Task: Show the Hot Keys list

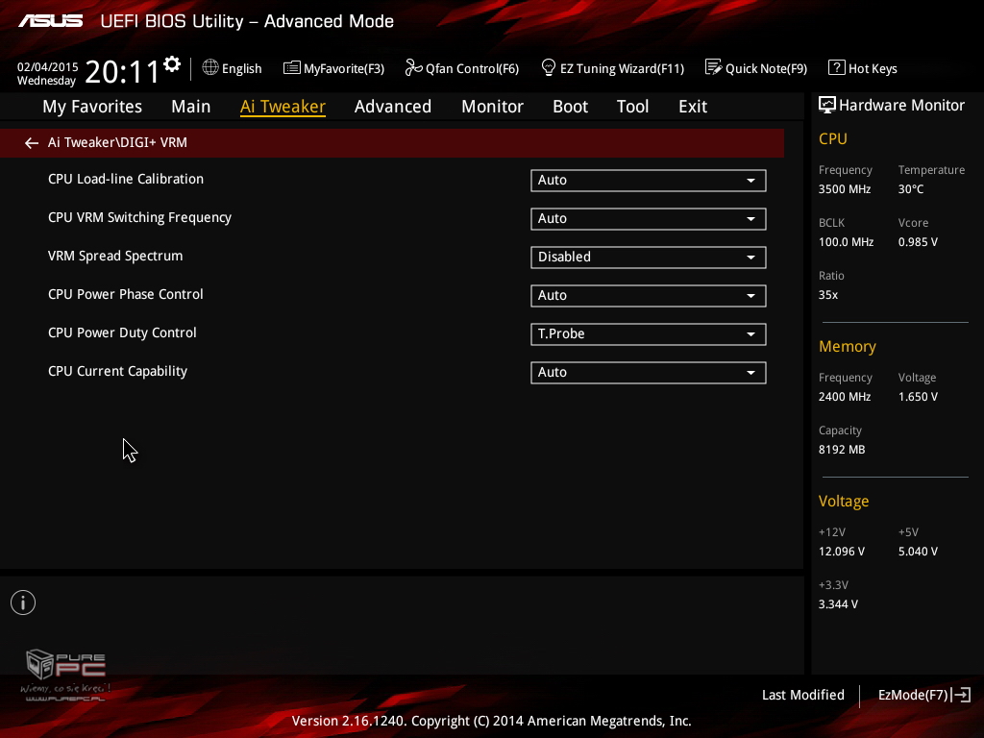Action: [x=863, y=68]
